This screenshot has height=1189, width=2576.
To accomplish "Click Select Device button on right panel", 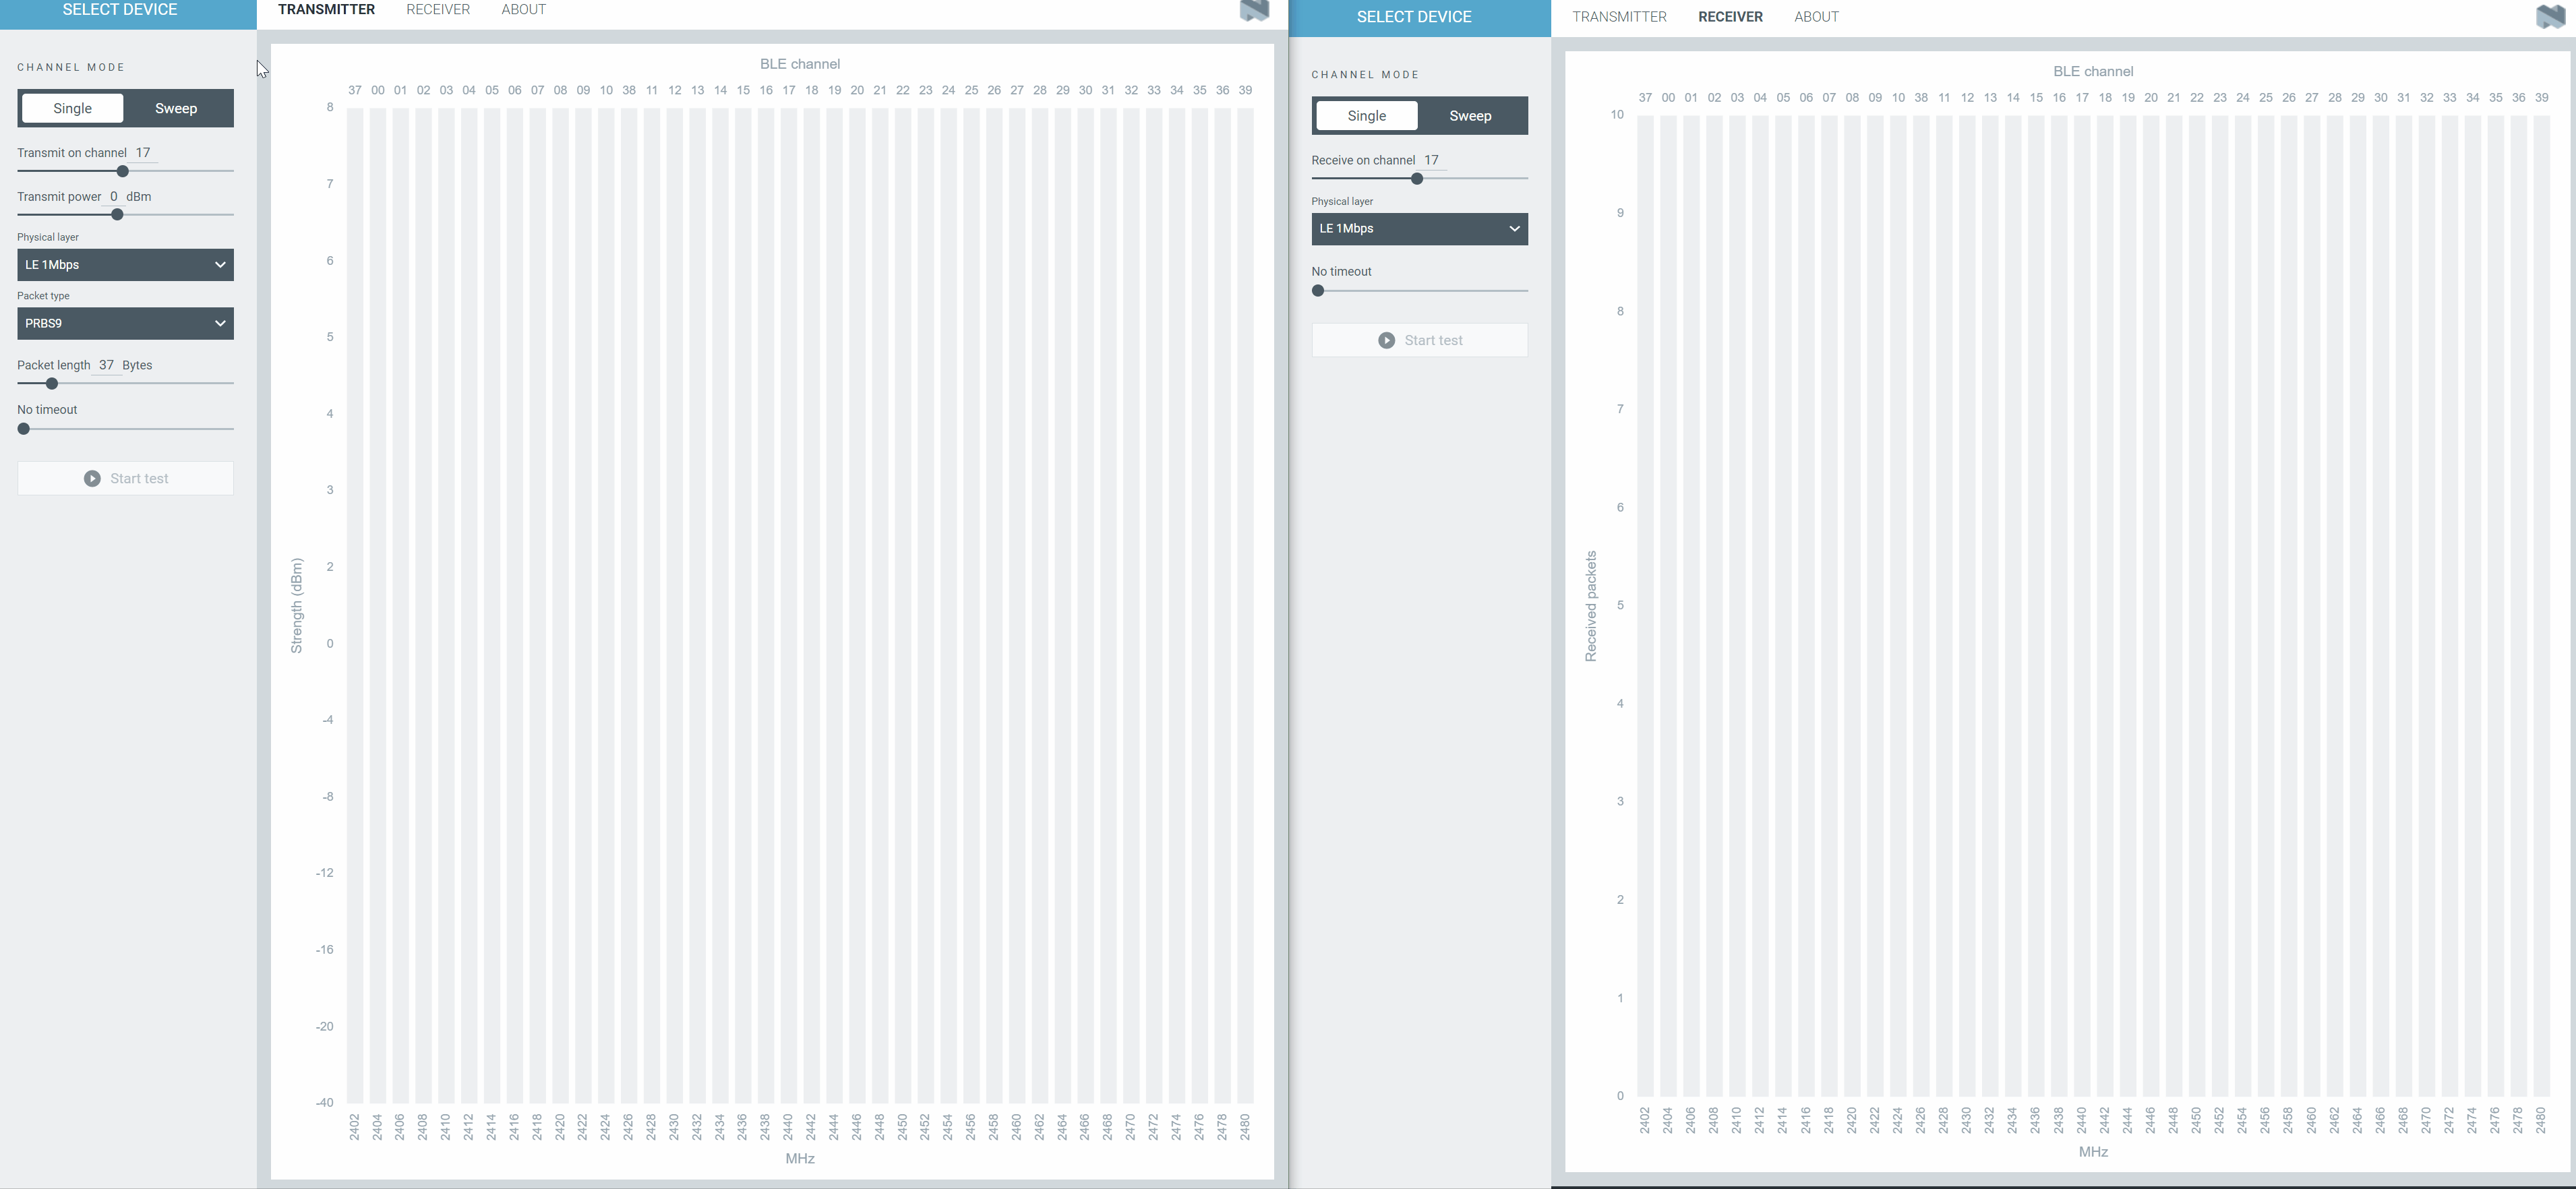I will pyautogui.click(x=1414, y=16).
